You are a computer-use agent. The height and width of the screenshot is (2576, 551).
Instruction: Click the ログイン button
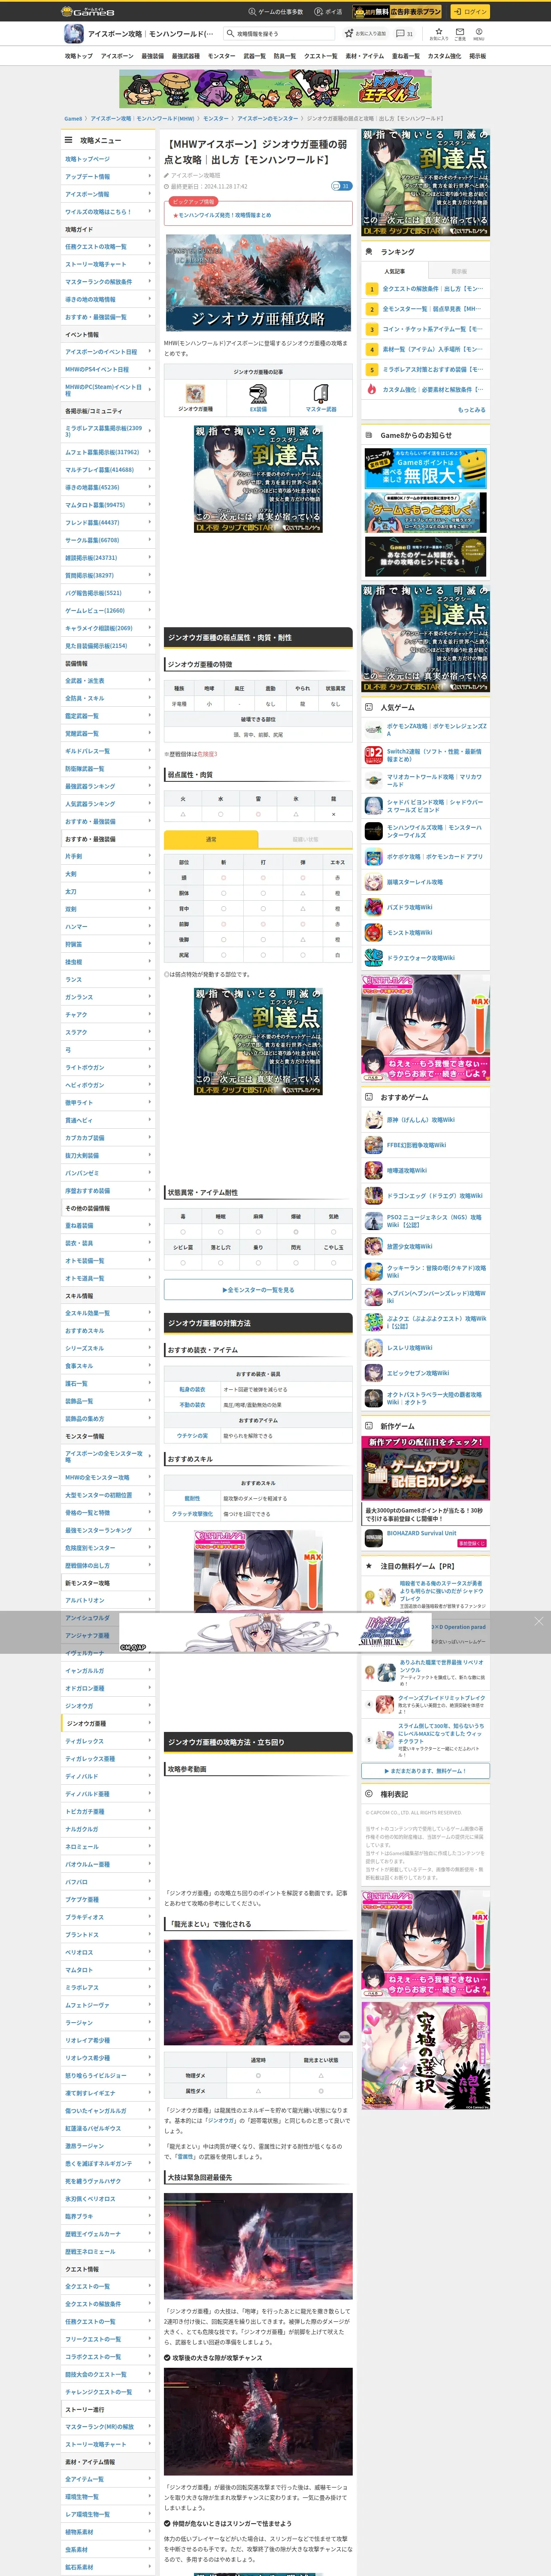pyautogui.click(x=469, y=12)
